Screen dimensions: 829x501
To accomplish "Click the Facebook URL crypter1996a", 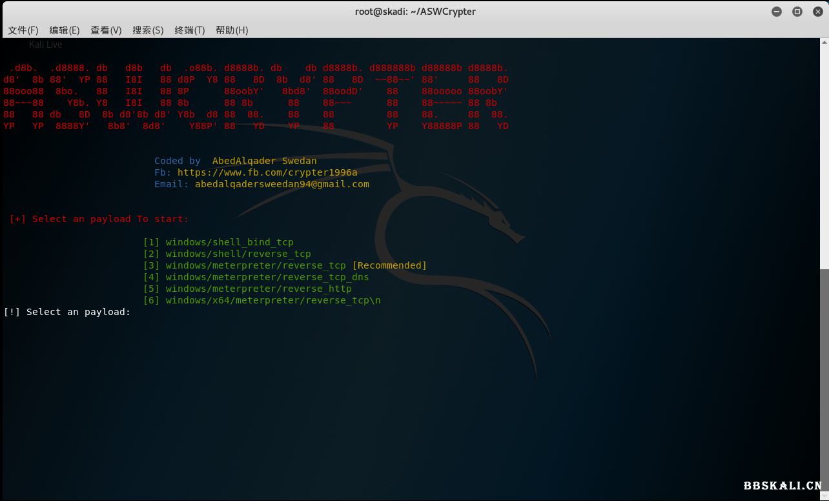I will [x=267, y=172].
